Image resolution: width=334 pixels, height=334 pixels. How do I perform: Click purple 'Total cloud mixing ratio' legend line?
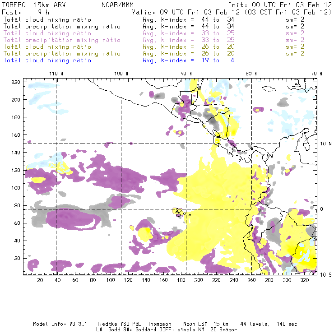click(x=47, y=33)
